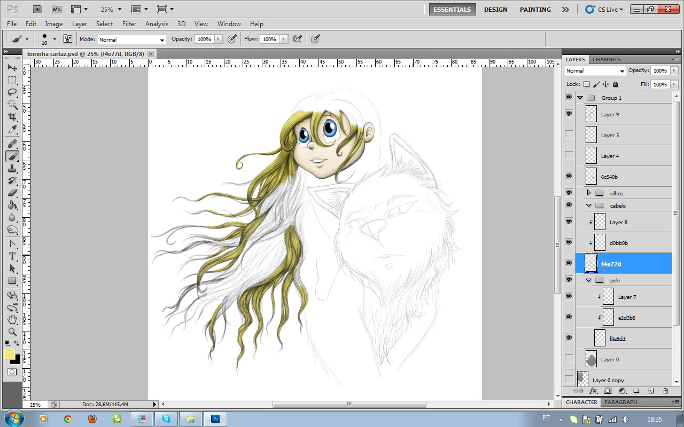Delete layer using the trash icon

pos(665,391)
